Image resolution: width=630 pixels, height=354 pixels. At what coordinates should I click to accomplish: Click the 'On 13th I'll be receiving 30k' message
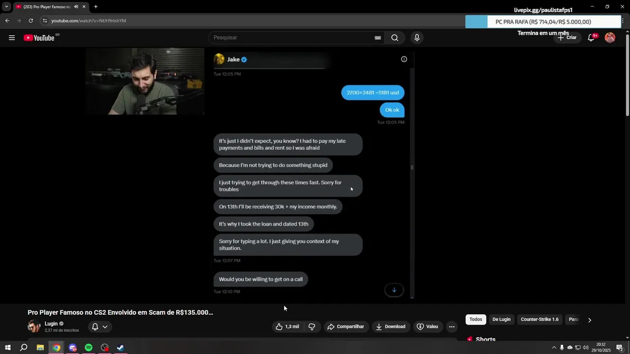coord(278,206)
